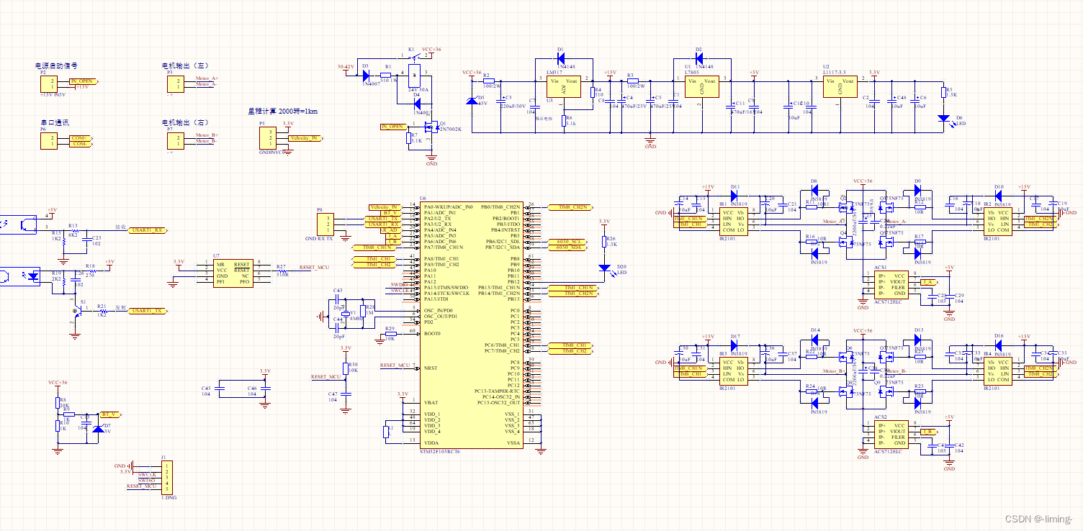Select resistor R3 100/2W

point(632,81)
